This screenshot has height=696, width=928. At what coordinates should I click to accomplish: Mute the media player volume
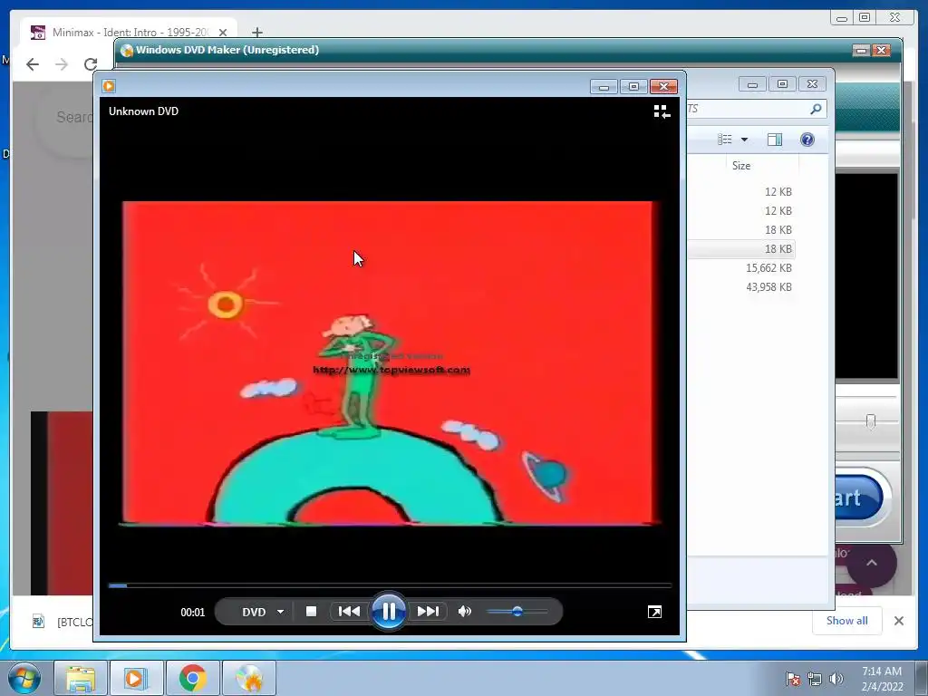click(x=465, y=612)
